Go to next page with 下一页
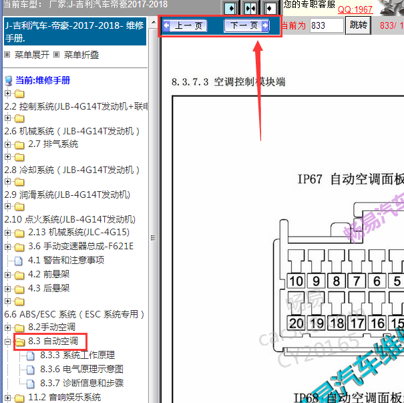This screenshot has height=403, width=404. click(x=246, y=25)
